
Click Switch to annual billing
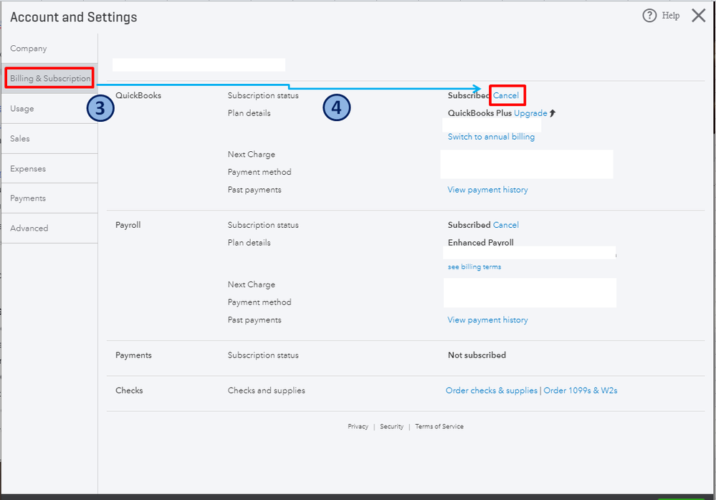[491, 137]
